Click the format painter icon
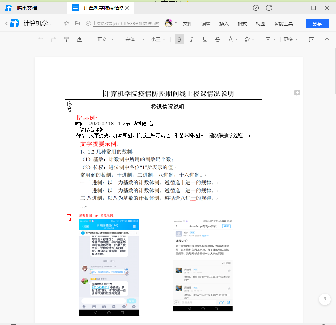The height and width of the screenshot is (325, 336). coord(67,39)
